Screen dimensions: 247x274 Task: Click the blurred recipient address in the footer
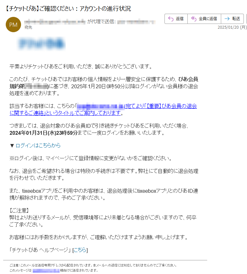tap(46, 270)
